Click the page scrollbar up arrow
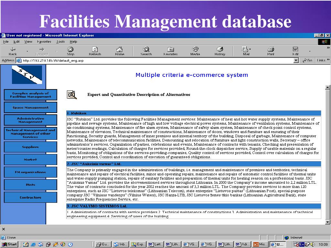Screen dimensions: 331x248 tap(328, 87)
